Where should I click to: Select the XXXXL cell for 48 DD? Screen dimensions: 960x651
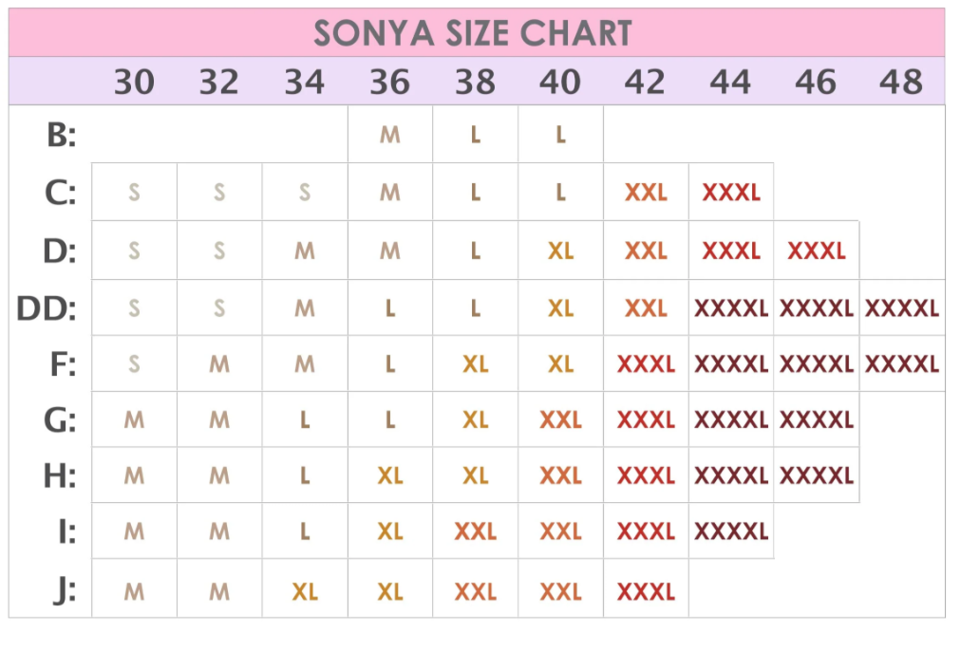click(901, 308)
